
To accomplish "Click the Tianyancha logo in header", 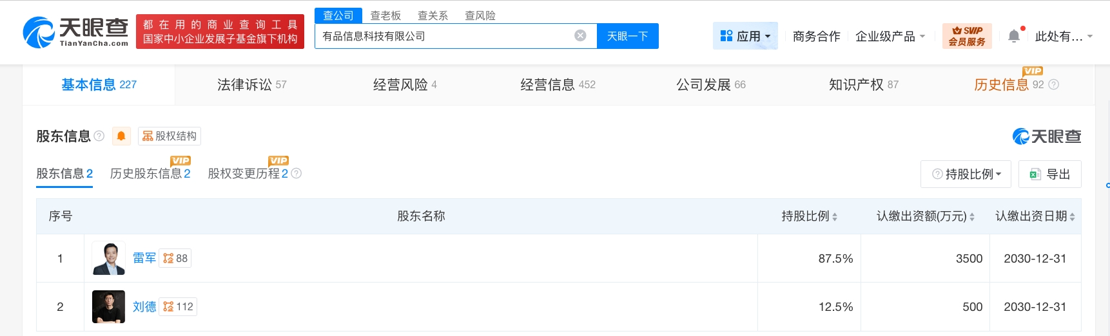I will click(x=75, y=32).
